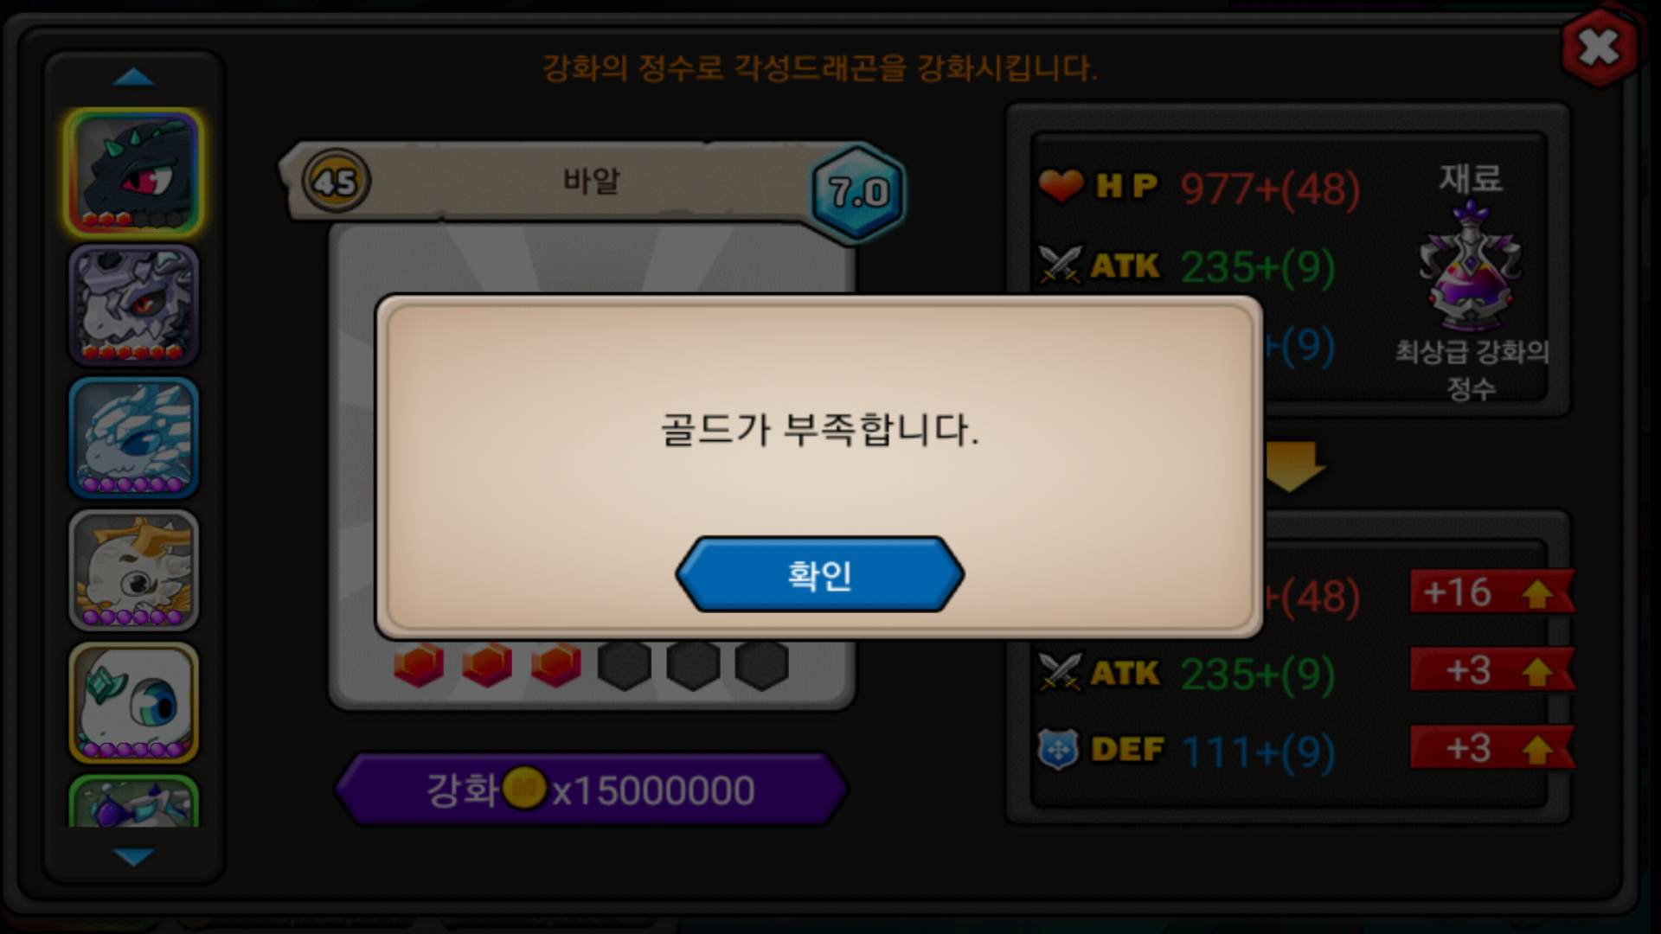
Task: Tap the level 45 badge
Action: pyautogui.click(x=336, y=182)
